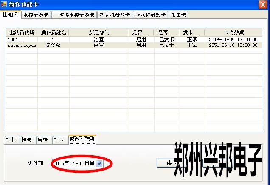Click 已发卡 in the shenxiaoyan row
This screenshot has height=185, width=270.
[x=166, y=45]
